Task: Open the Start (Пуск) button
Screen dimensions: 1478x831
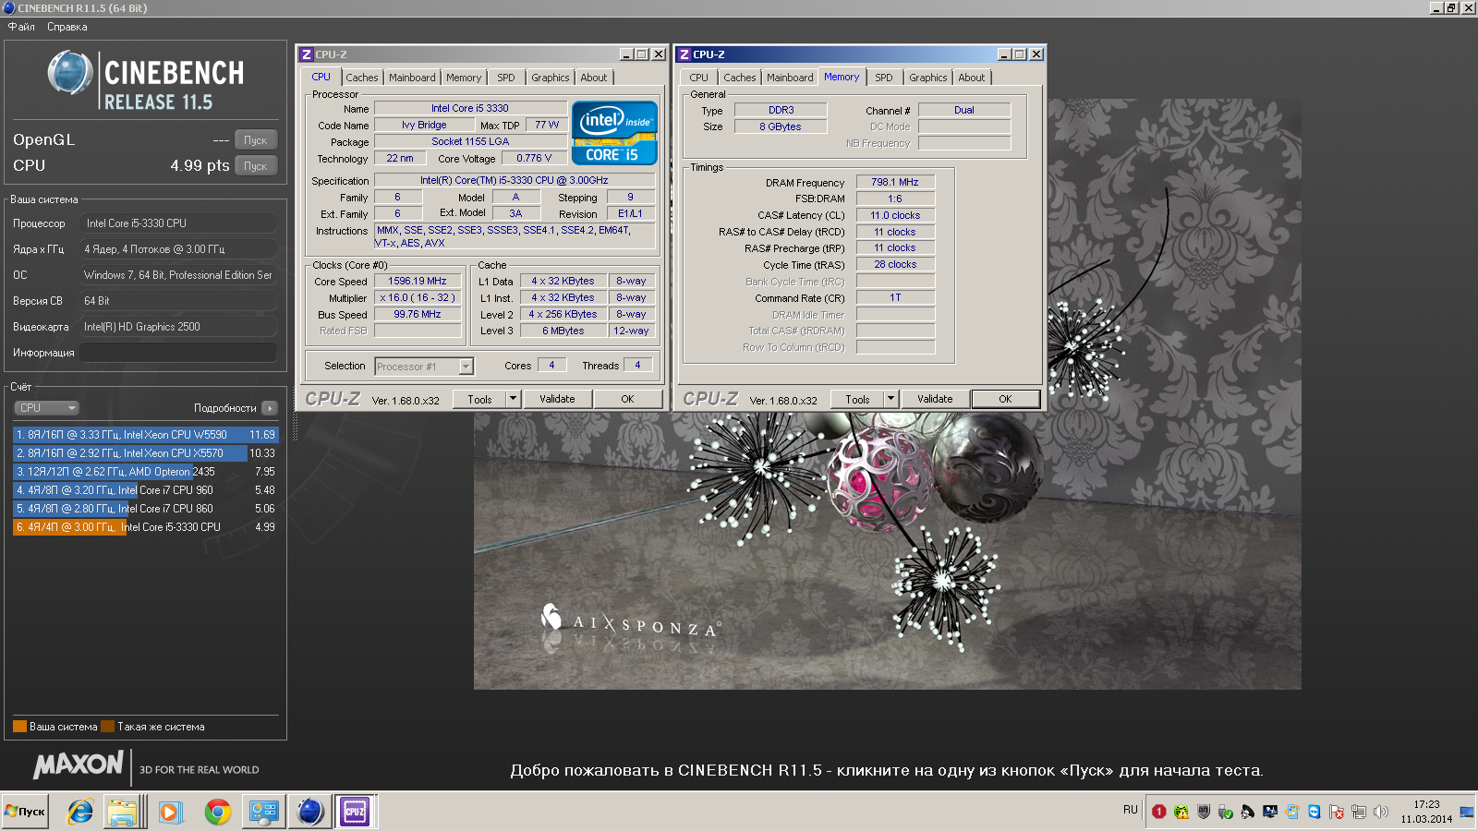Action: click(25, 812)
